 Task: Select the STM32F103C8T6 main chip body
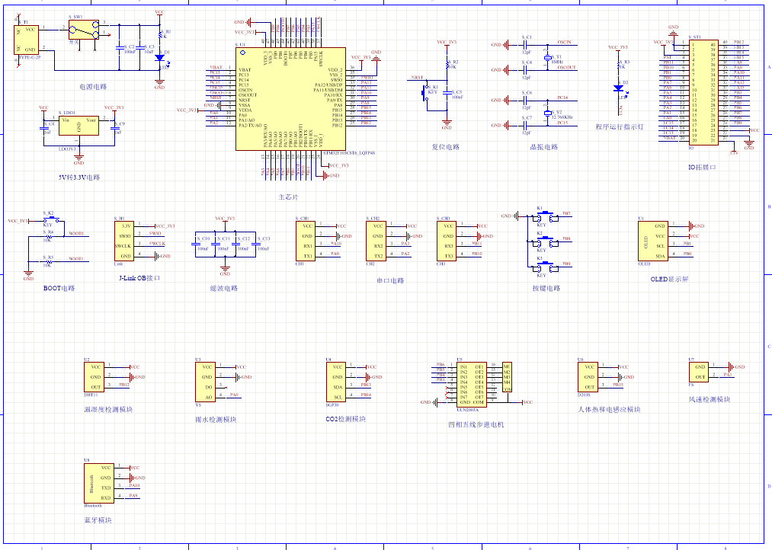pos(290,99)
